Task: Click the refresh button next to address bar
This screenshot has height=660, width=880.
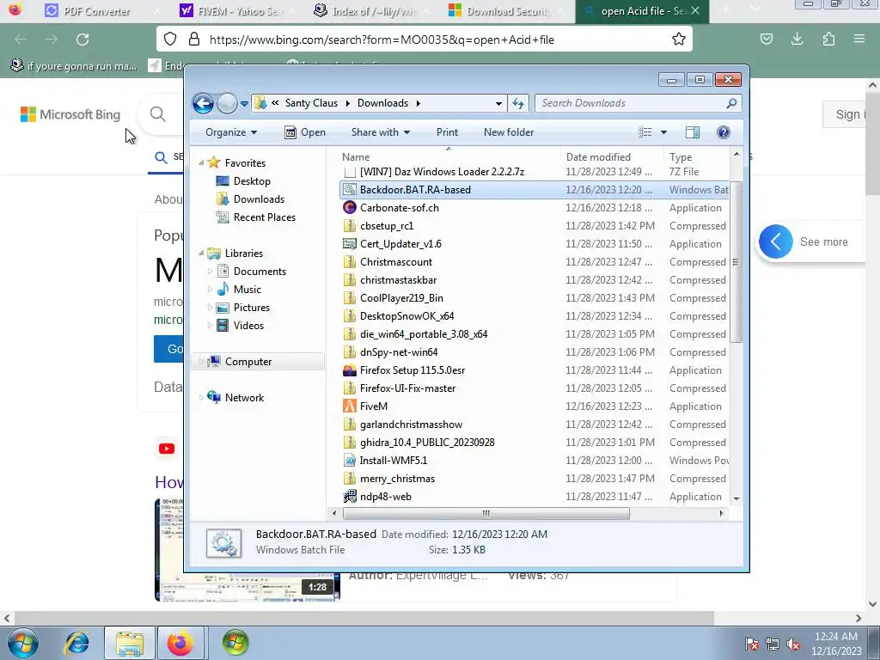Action: pyautogui.click(x=518, y=103)
